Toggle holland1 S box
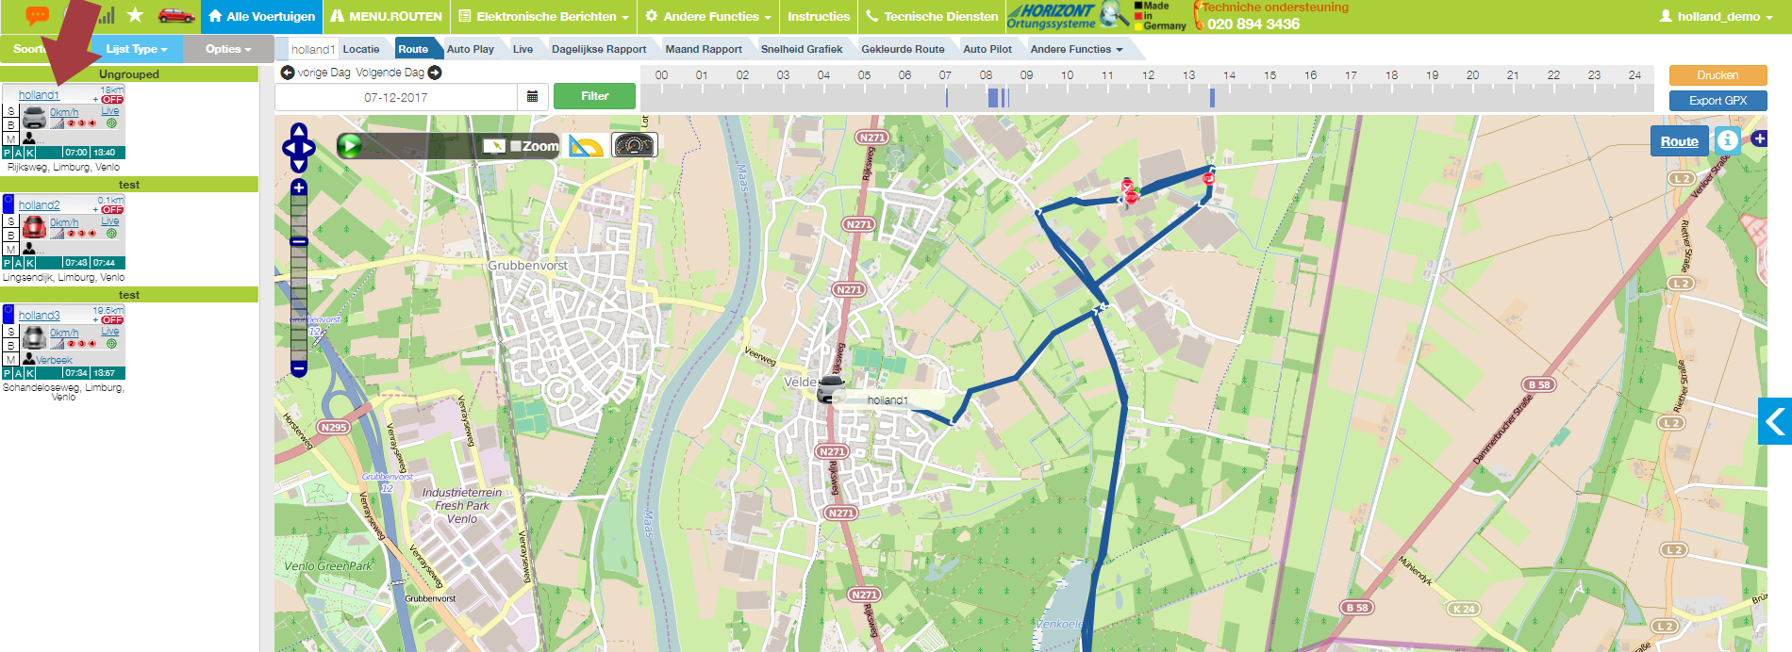Screen dimensions: 1792x652 [10, 111]
